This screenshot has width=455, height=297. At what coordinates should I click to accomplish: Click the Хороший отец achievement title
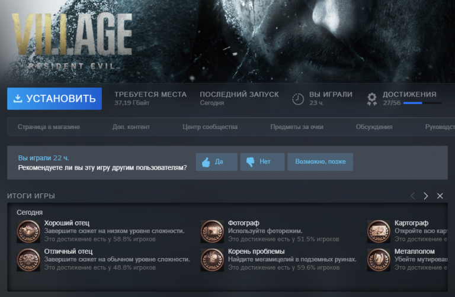(67, 223)
